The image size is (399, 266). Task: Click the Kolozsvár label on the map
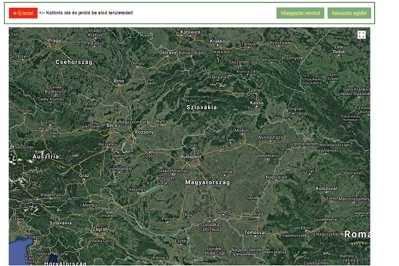click(x=327, y=189)
